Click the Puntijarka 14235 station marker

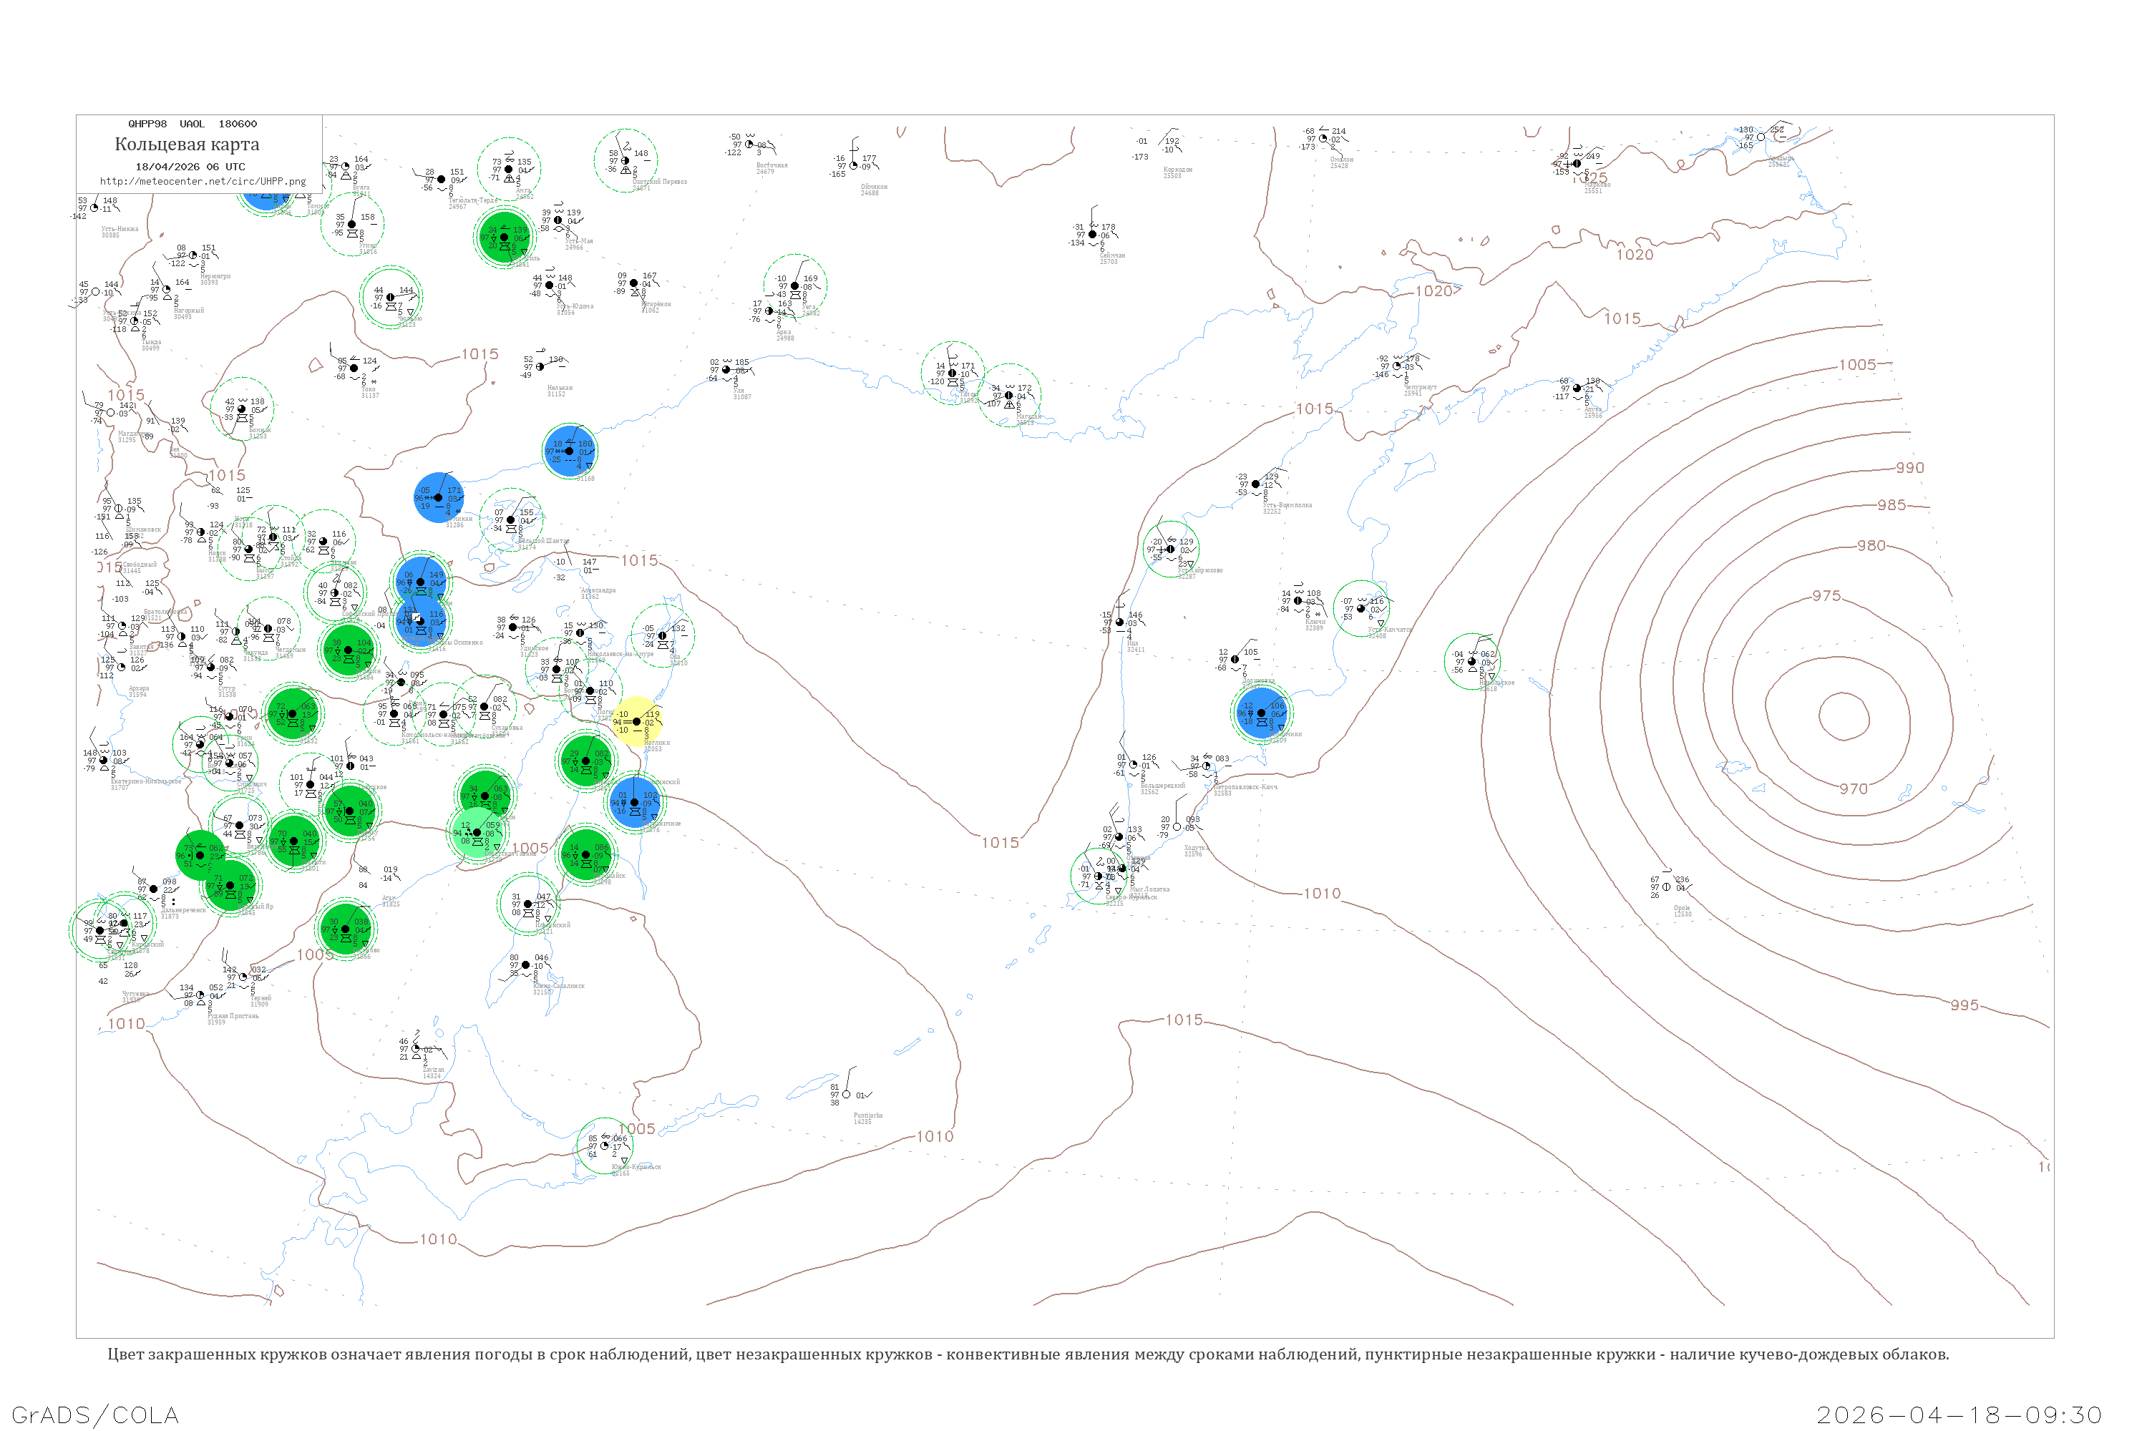point(846,1094)
